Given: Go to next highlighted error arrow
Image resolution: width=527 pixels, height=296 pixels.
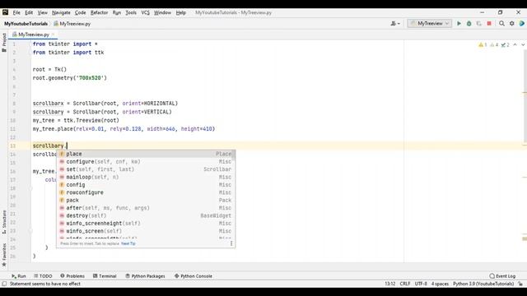Looking at the screenshot, I should click(x=523, y=44).
